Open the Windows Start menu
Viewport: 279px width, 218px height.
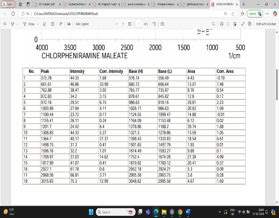click(91, 212)
